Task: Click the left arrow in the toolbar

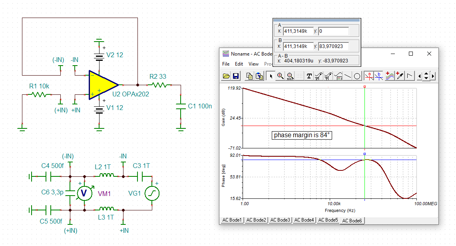Action: click(x=419, y=76)
